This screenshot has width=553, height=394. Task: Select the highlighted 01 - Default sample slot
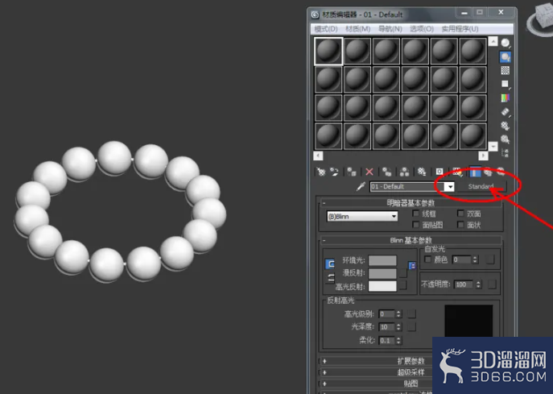pyautogui.click(x=328, y=52)
